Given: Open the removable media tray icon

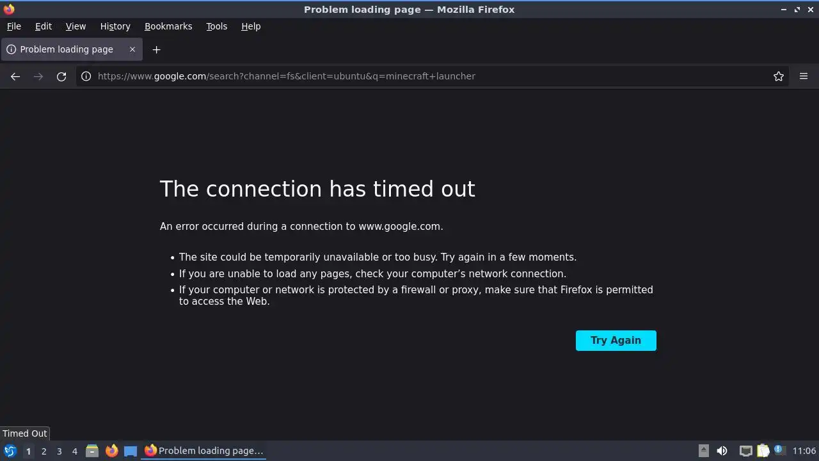Looking at the screenshot, I should 703,451.
